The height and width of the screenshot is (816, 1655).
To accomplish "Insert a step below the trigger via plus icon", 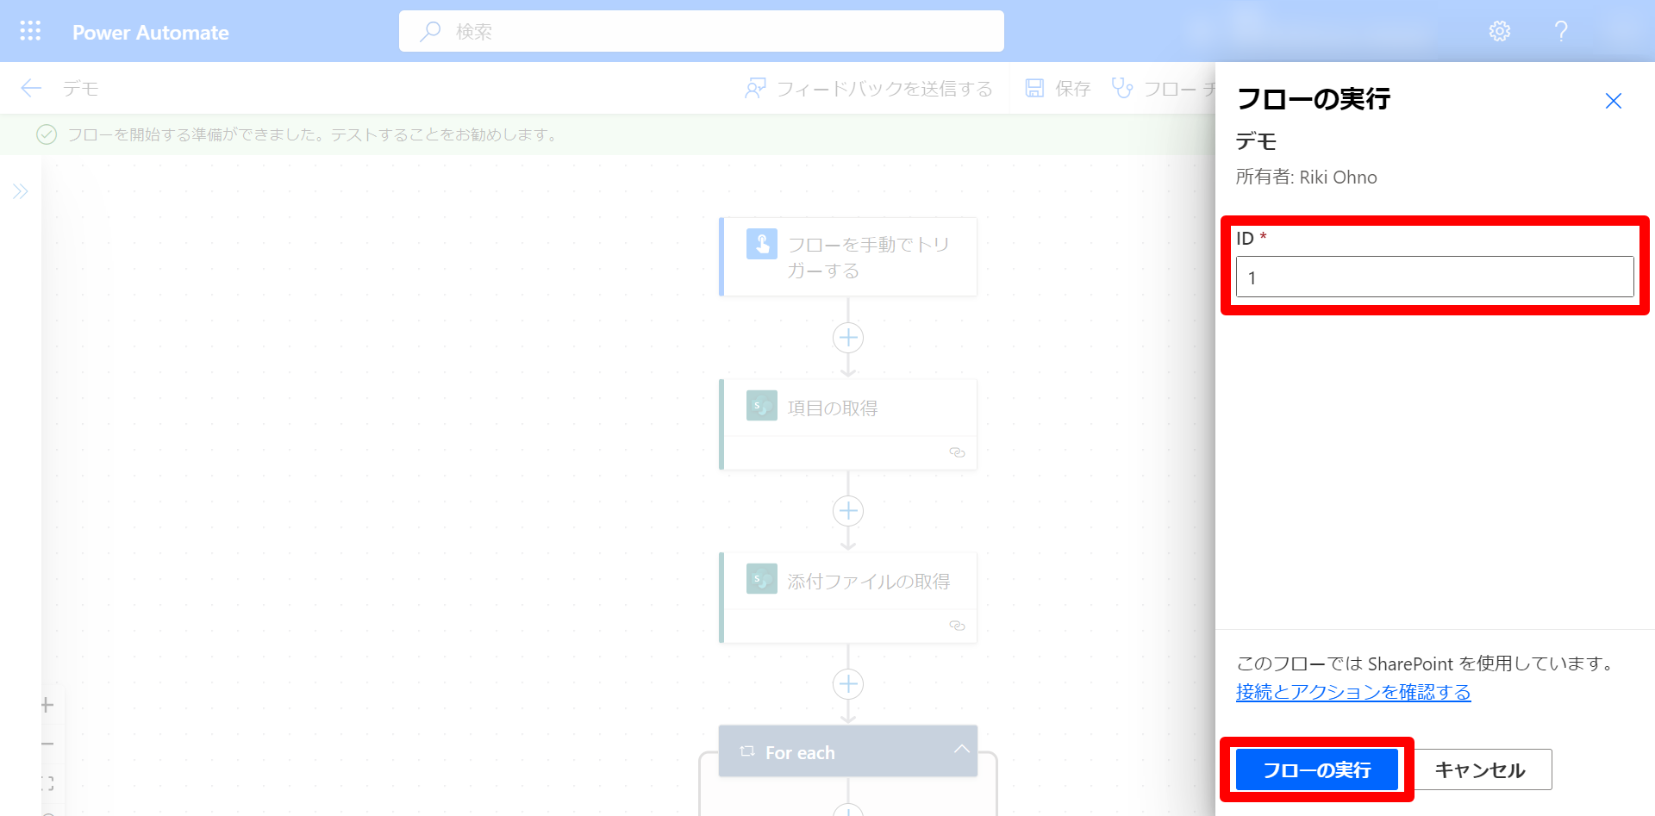I will click(x=847, y=338).
